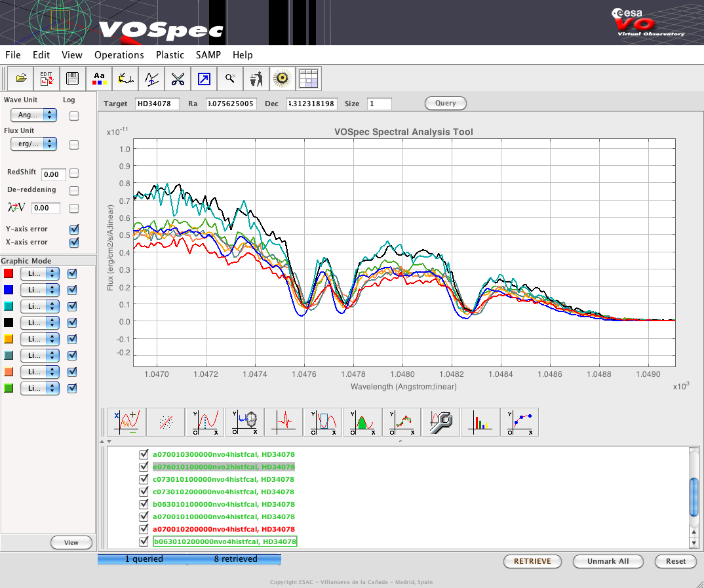
Task: Uncheck a070010300000nvo4histfcal spectrum checkbox
Action: pyautogui.click(x=144, y=454)
